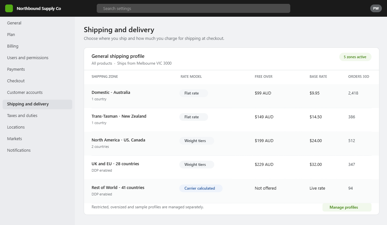Image resolution: width=387 pixels, height=225 pixels.
Task: Navigate to Checkout settings
Action: (37, 81)
